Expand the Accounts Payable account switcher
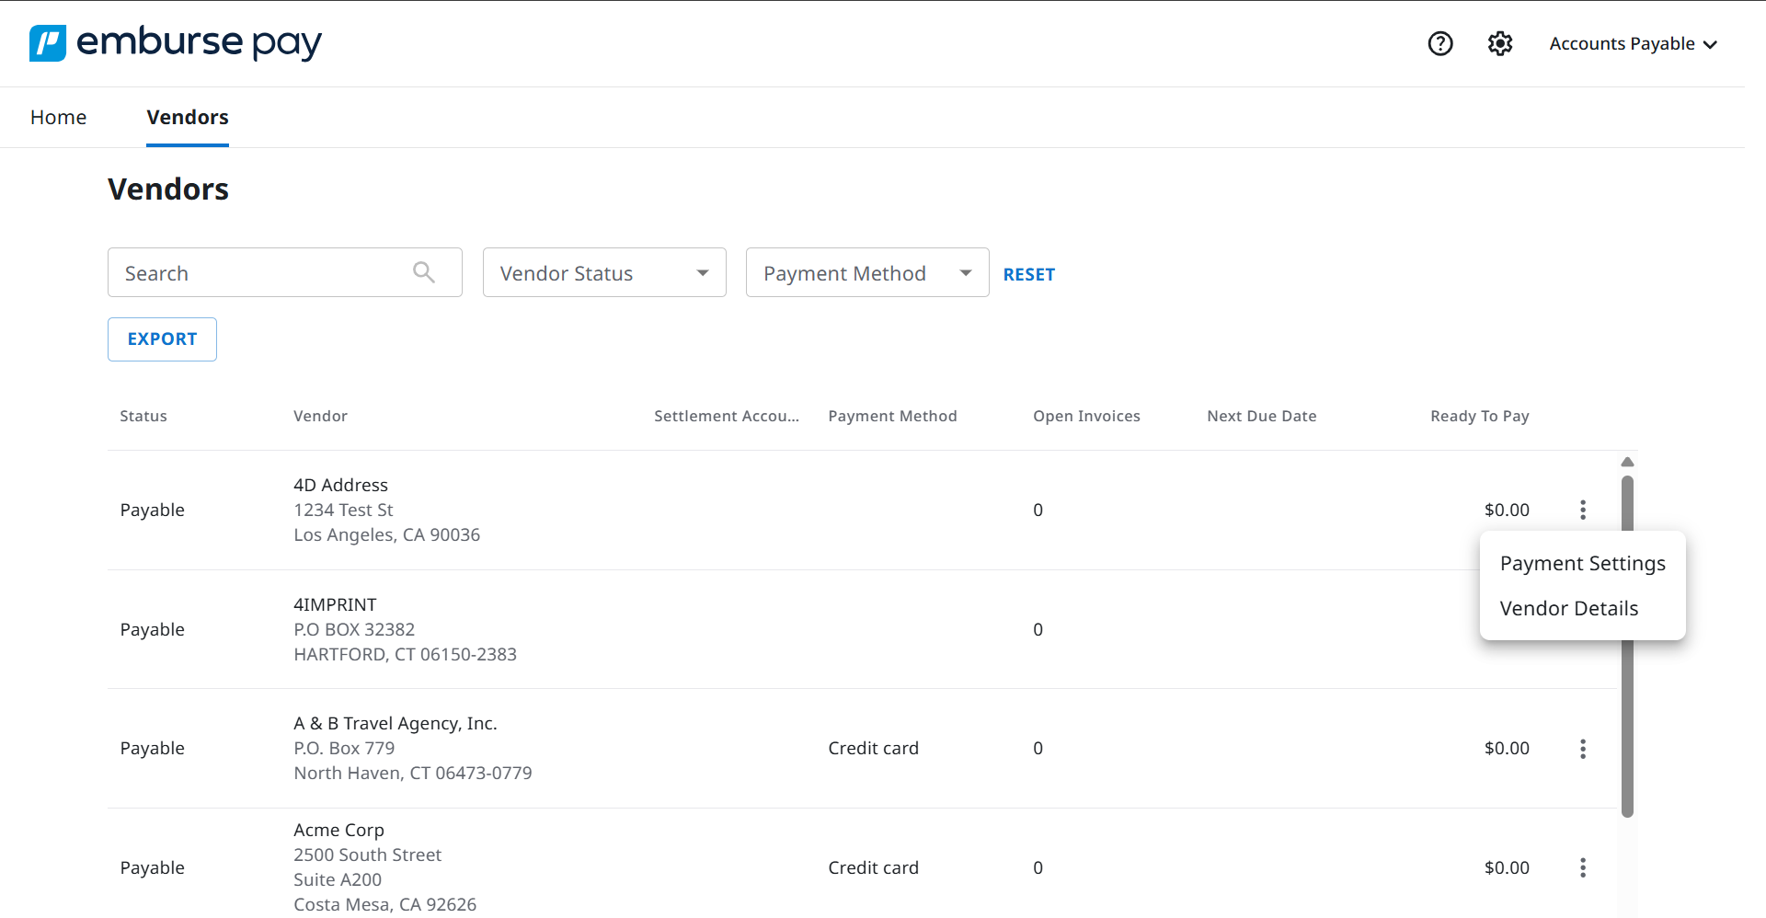 (1633, 43)
